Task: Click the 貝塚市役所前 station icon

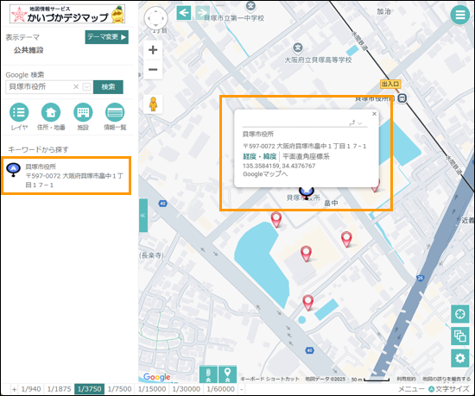Action: pyautogui.click(x=402, y=98)
